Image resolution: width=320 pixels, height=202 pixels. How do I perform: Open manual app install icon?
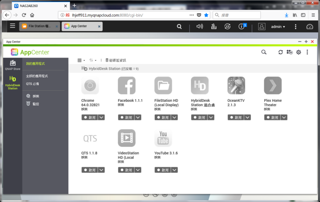(289, 52)
